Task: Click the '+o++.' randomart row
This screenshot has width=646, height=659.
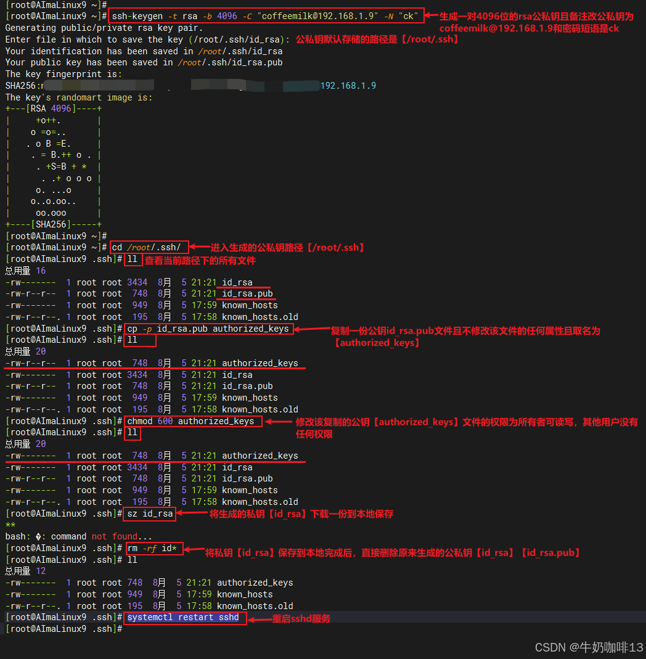Action: [x=48, y=121]
